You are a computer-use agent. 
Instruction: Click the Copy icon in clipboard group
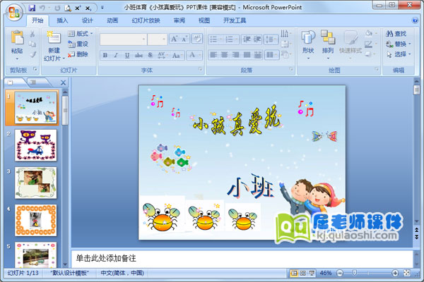[33, 44]
